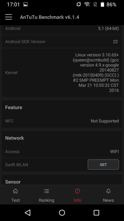Tap the battery status icon

(x=102, y=5)
